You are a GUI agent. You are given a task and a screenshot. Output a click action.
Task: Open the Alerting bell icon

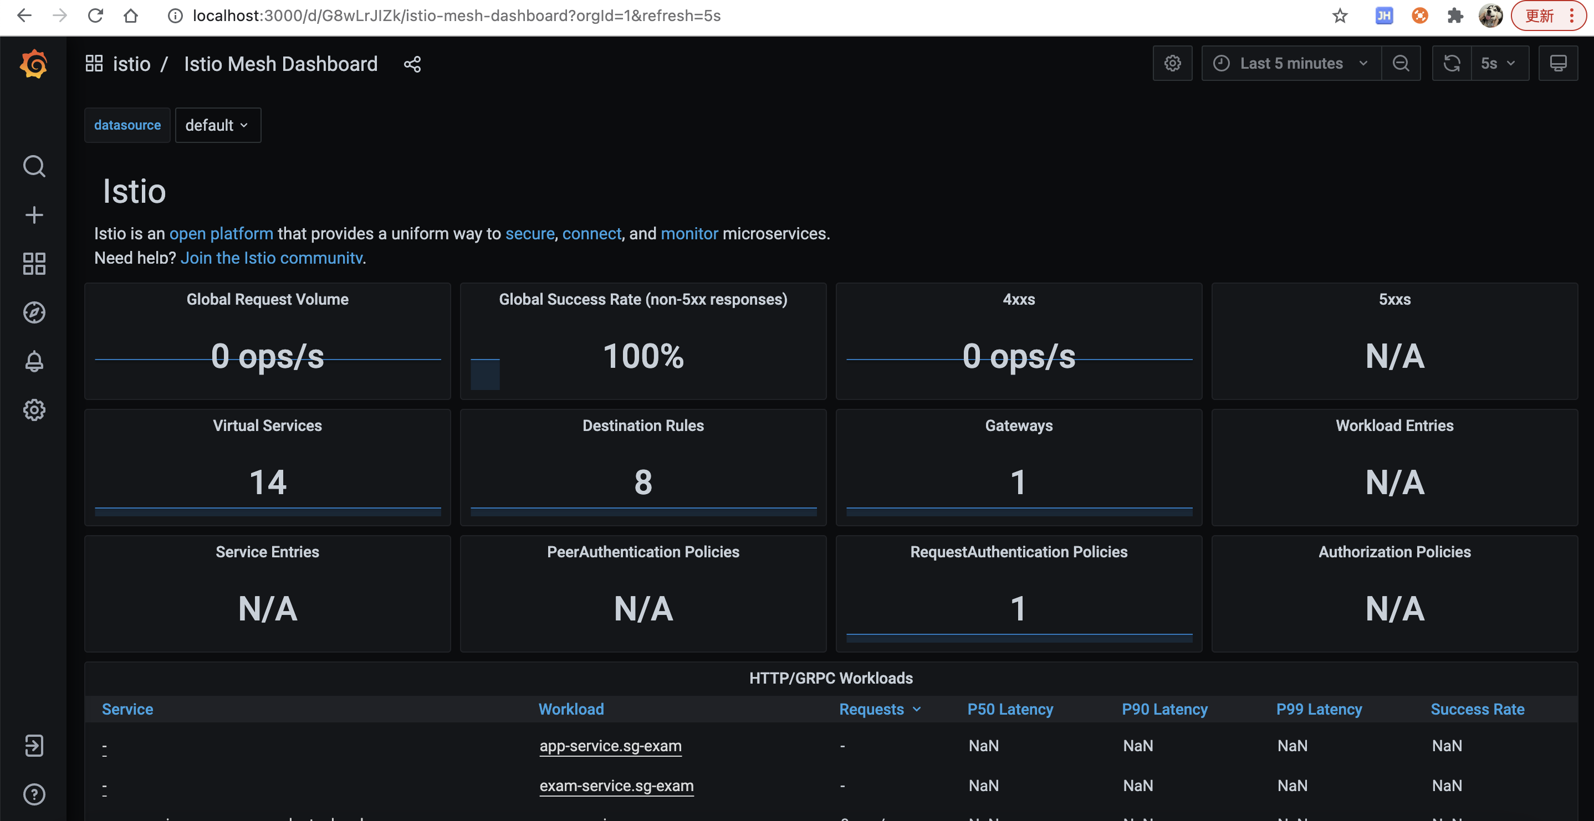tap(34, 361)
